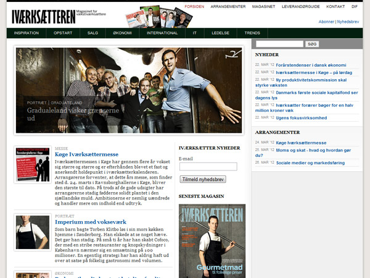Open MAGASINET in top menu
This screenshot has height=278, width=370.
pos(263,7)
